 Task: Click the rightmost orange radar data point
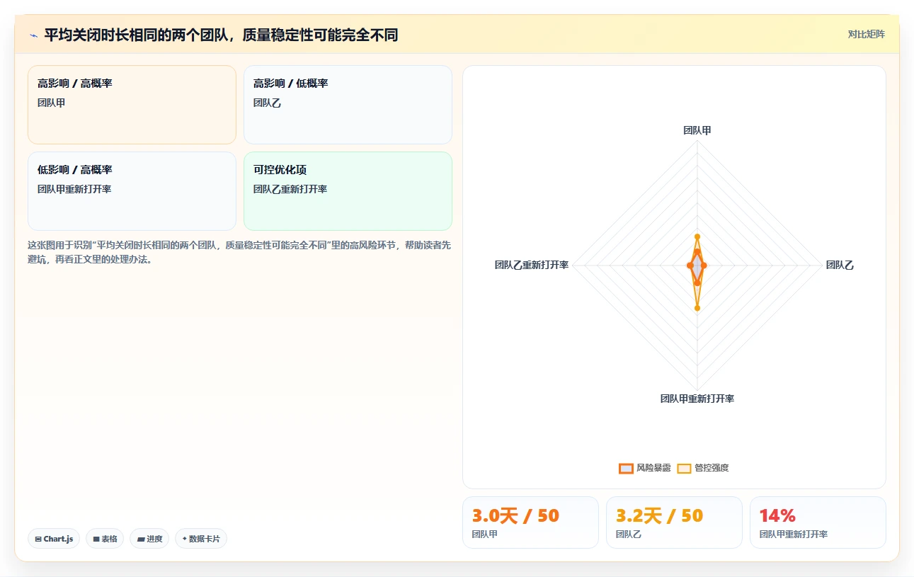[704, 265]
